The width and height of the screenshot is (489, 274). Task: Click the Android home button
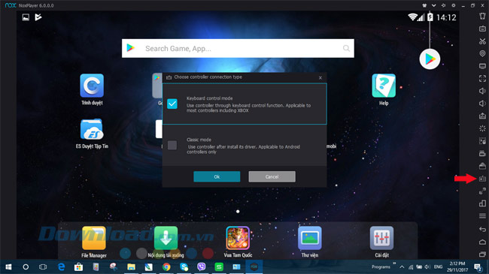pyautogui.click(x=482, y=242)
